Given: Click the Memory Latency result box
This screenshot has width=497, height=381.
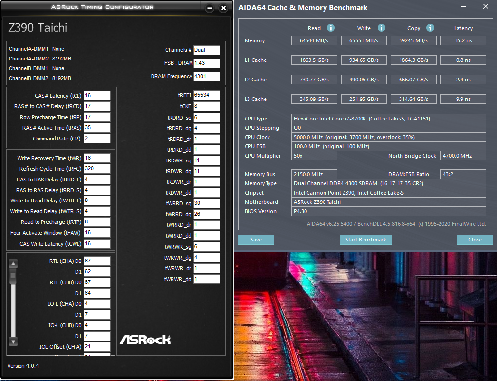Looking at the screenshot, I should pyautogui.click(x=463, y=40).
